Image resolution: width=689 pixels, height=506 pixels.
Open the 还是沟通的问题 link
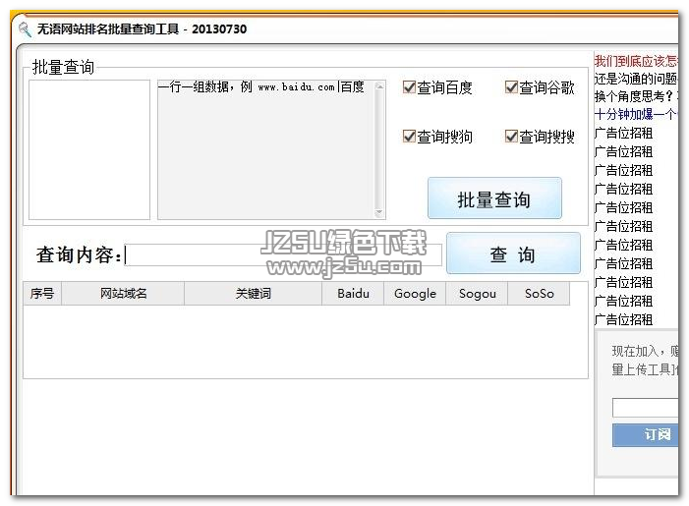pos(636,79)
